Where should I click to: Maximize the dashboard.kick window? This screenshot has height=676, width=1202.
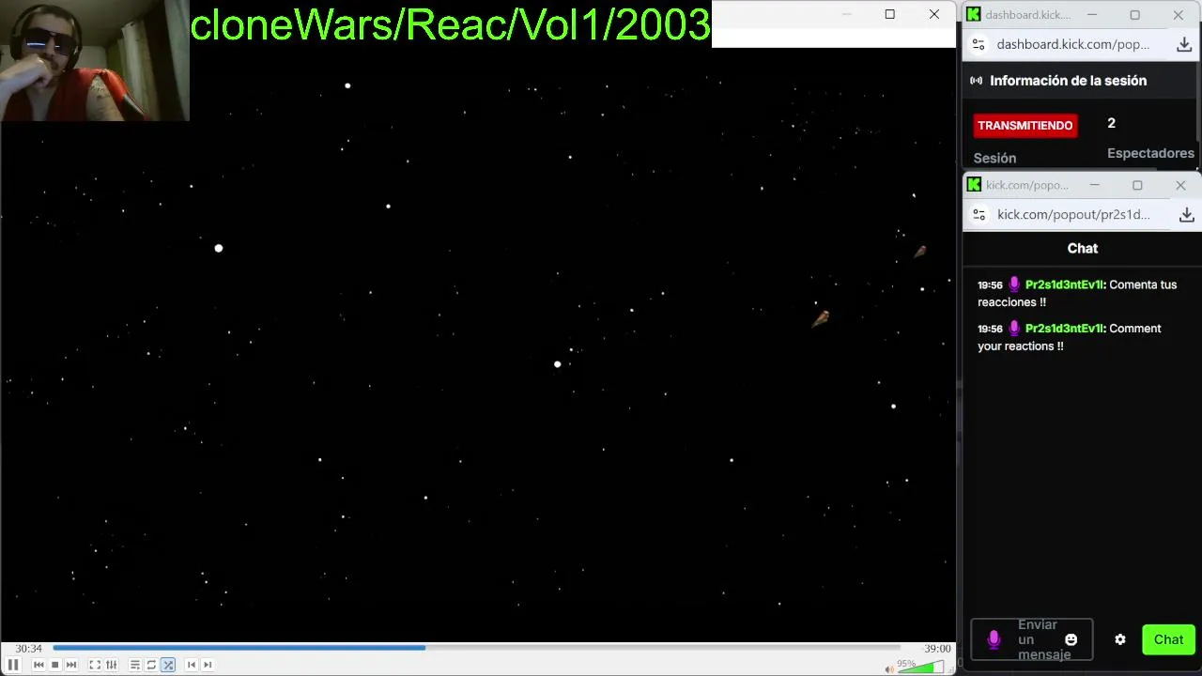[1135, 15]
